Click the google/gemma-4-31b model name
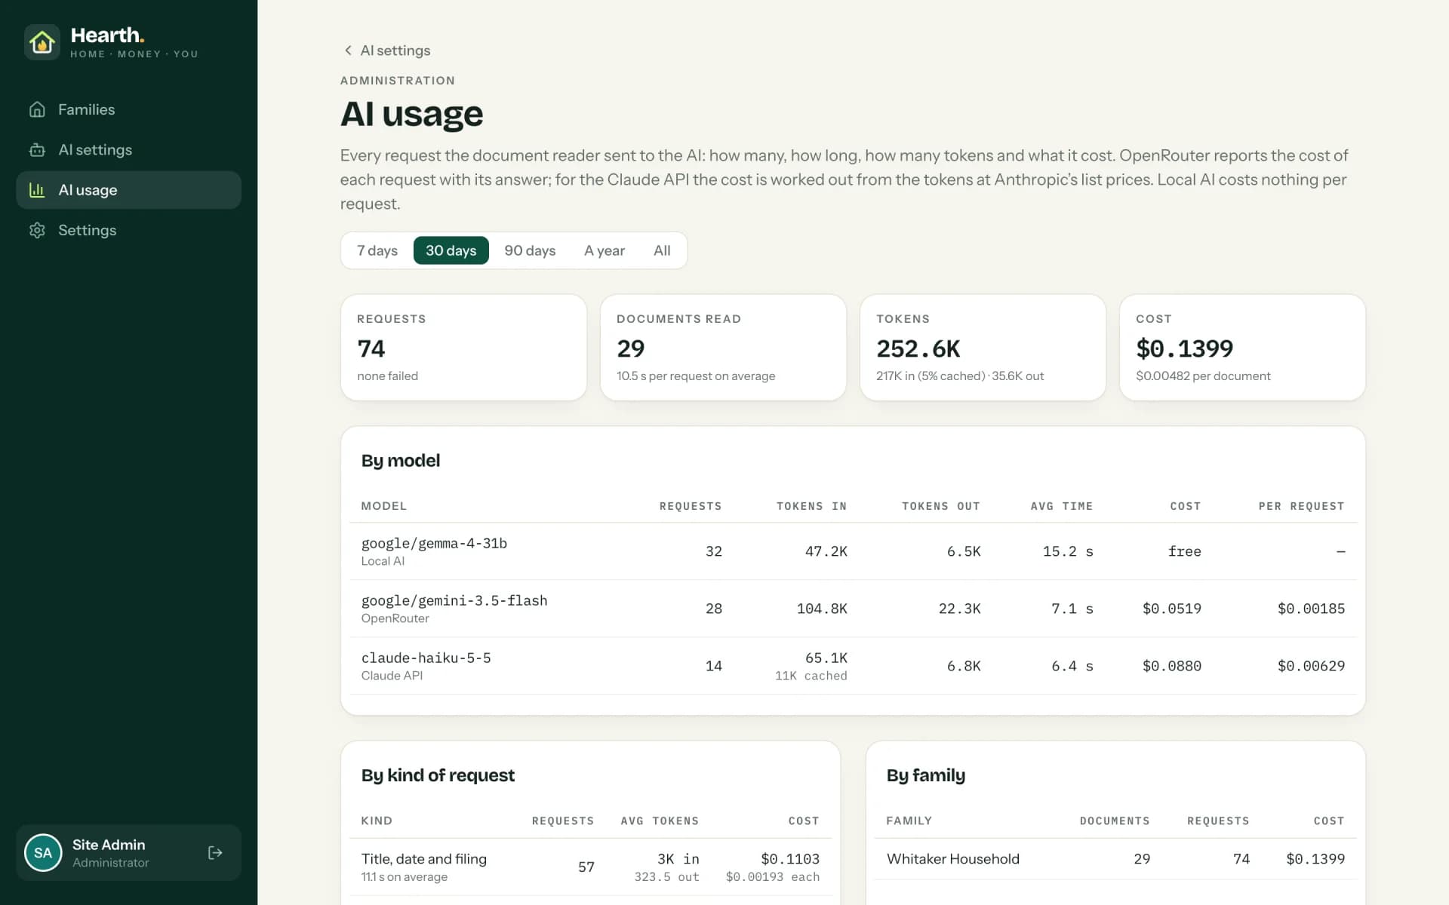The image size is (1449, 905). [x=434, y=544]
